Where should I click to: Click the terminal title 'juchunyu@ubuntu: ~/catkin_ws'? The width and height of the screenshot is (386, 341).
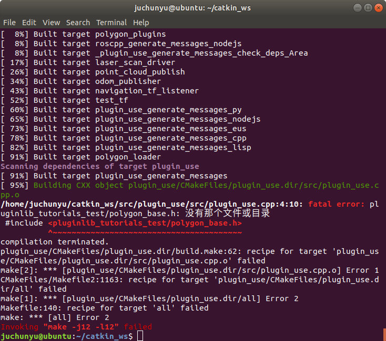pyautogui.click(x=192, y=8)
